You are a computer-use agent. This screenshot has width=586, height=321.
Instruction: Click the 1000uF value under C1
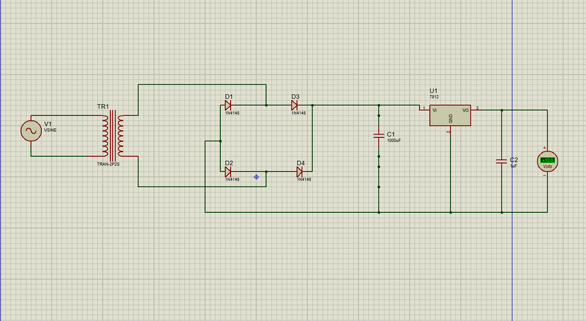pos(394,141)
